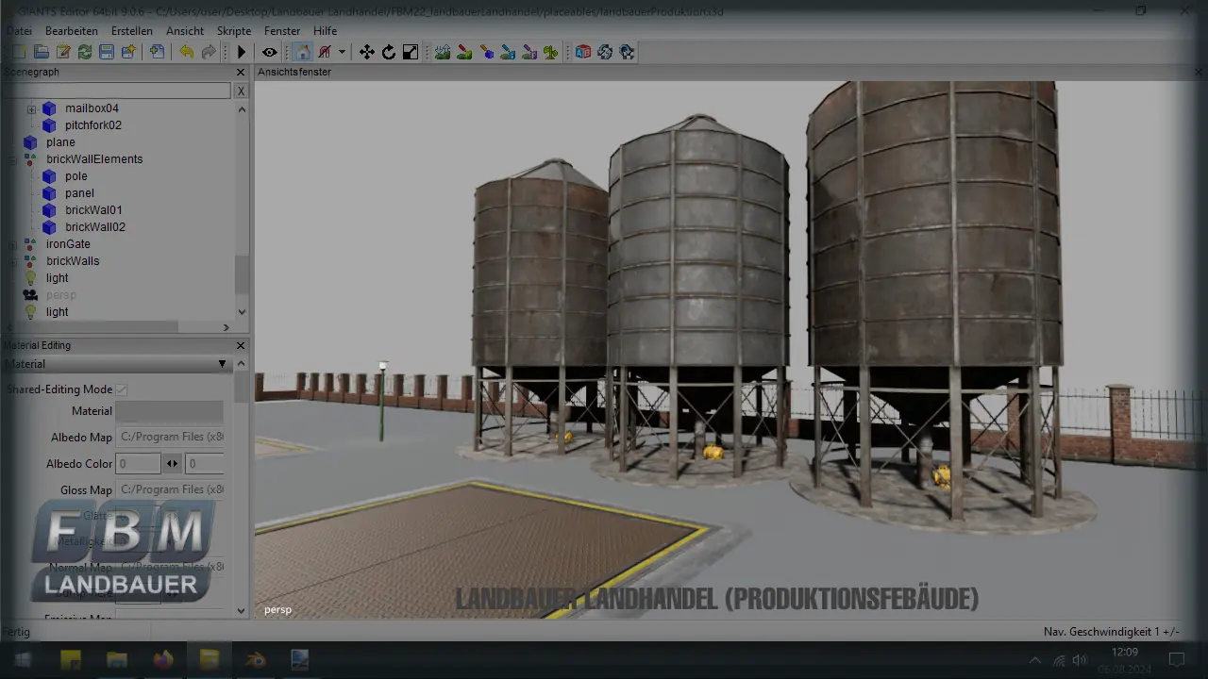Toggle the crossed-out red toolbar button

point(325,52)
